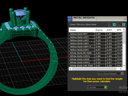Screen dimensions: 128x96
Task: Click the horizontal scroll right arrow
Action: tap(121, 69)
